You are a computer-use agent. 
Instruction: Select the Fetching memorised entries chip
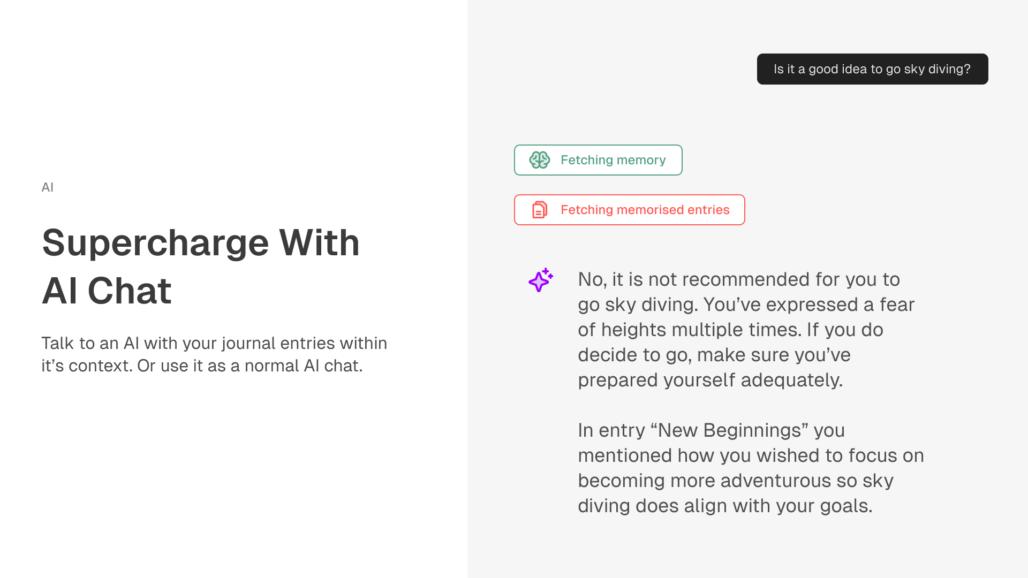[629, 210]
